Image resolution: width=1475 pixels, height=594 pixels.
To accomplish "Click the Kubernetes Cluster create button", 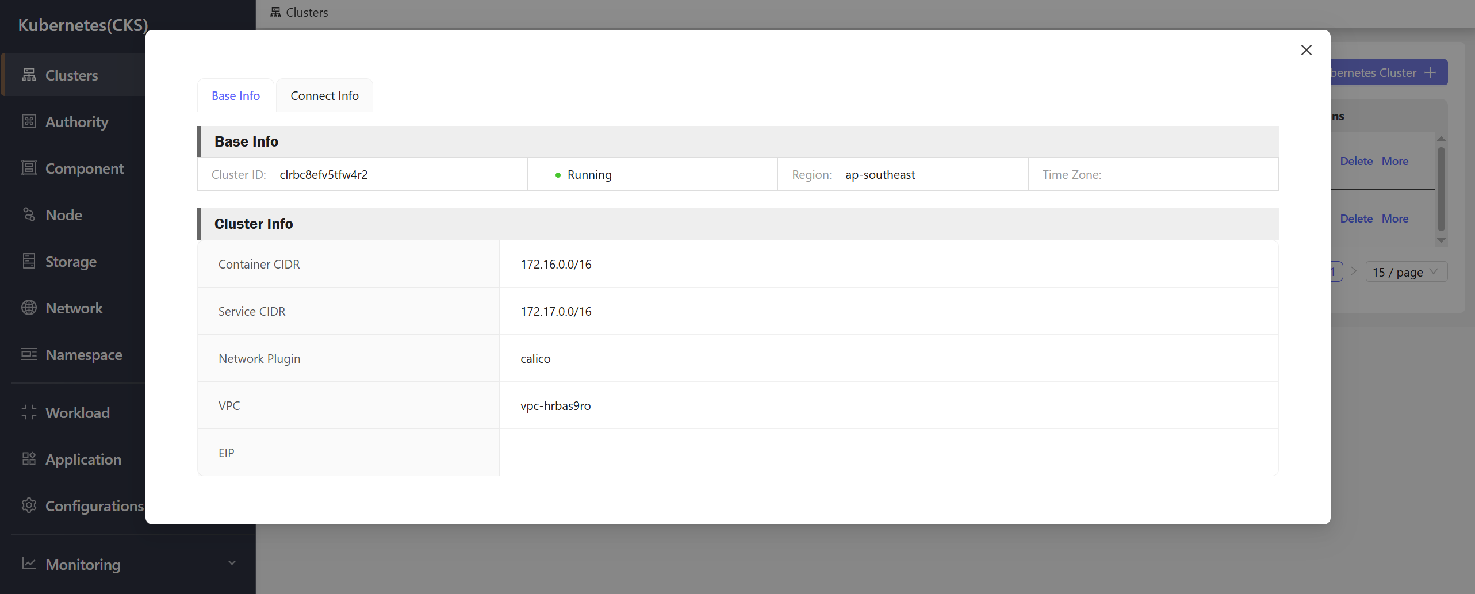I will click(x=1389, y=72).
